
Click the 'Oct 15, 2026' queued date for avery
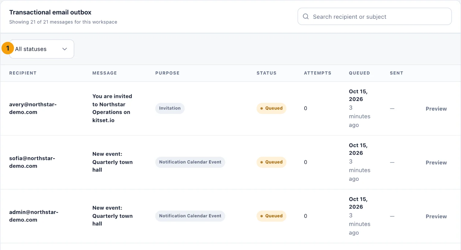click(358, 95)
